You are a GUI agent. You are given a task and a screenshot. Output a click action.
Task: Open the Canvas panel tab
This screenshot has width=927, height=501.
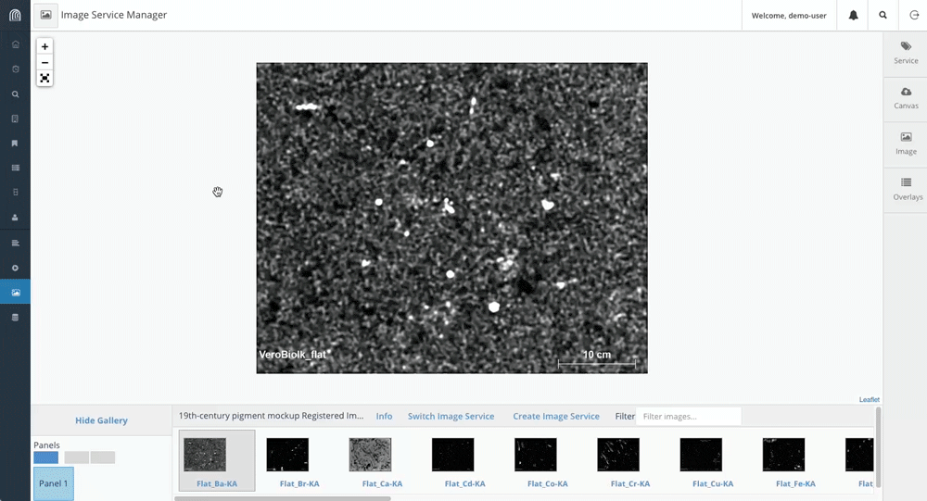pyautogui.click(x=906, y=99)
